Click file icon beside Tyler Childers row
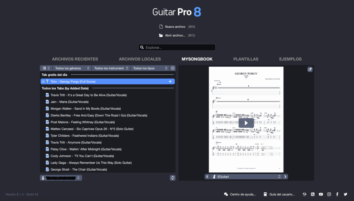This screenshot has height=201, width=354. 47,136
